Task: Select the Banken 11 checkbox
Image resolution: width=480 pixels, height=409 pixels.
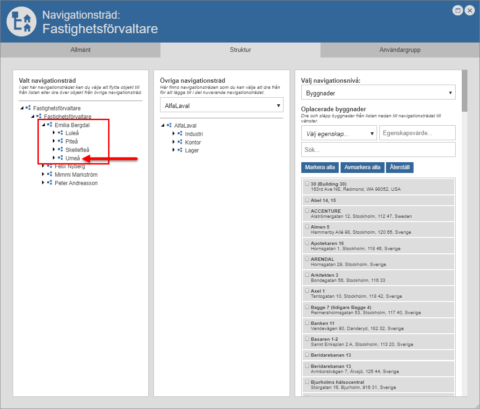Action: point(307,323)
